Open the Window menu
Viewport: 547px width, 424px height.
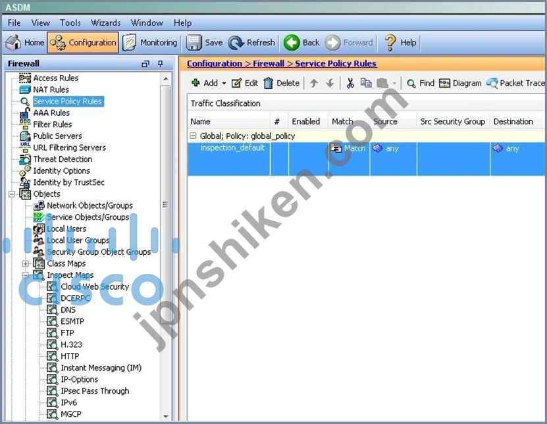coord(147,23)
